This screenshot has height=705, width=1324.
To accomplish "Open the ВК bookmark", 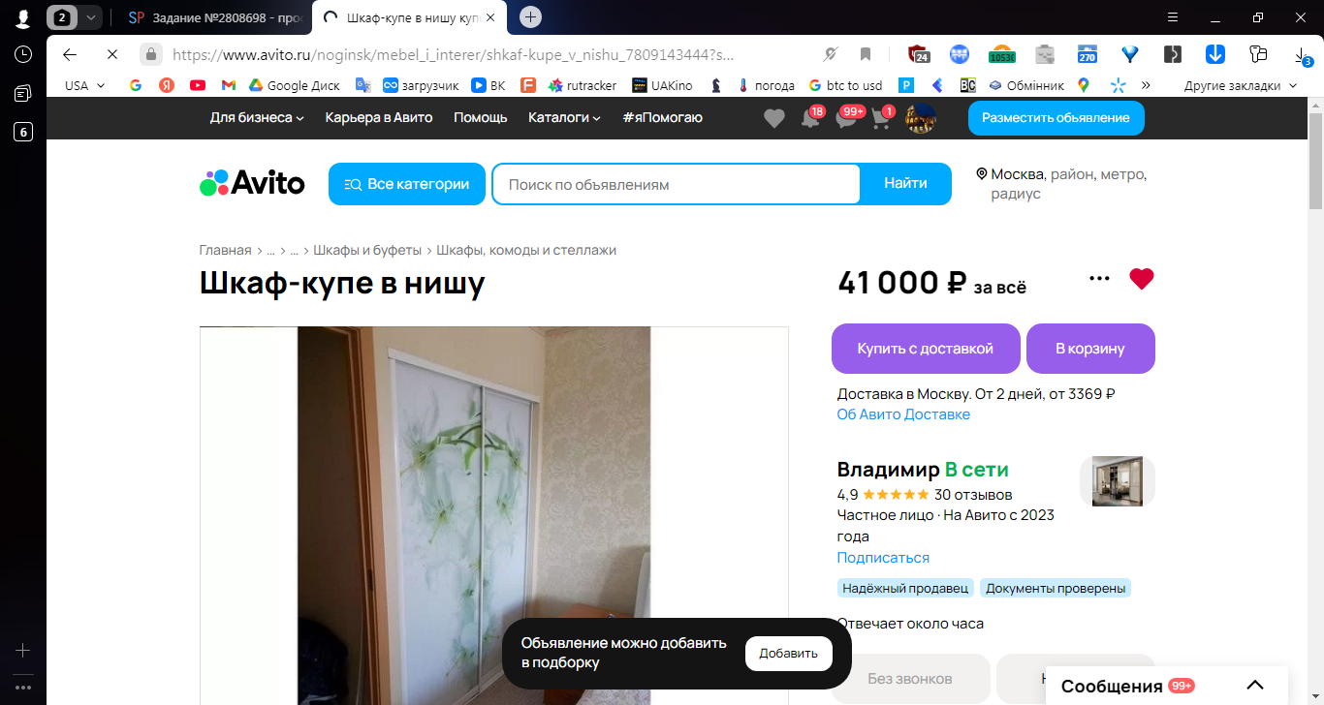I will [489, 85].
